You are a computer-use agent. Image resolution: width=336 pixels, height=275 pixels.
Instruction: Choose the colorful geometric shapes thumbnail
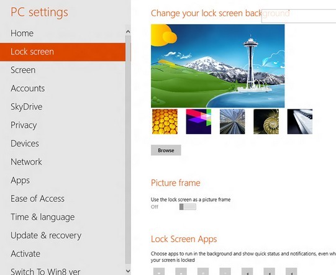tap(198, 122)
